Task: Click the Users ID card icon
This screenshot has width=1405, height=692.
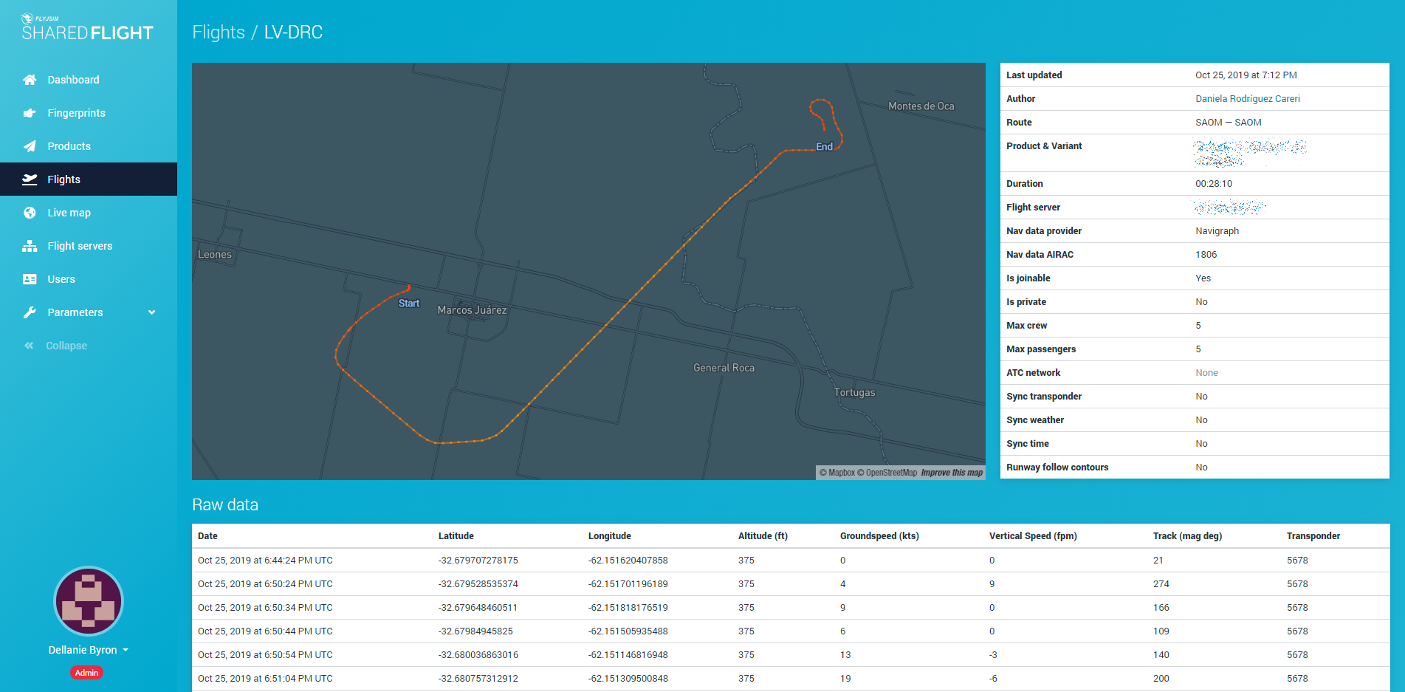Action: 30,279
